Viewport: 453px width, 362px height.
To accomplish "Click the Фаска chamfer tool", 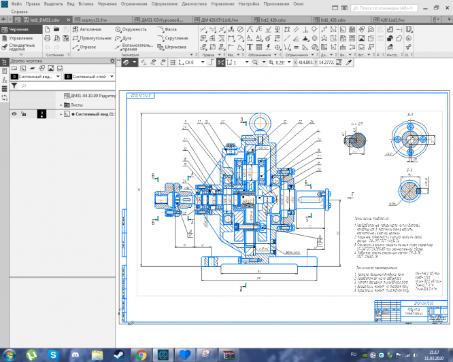I will (x=168, y=30).
